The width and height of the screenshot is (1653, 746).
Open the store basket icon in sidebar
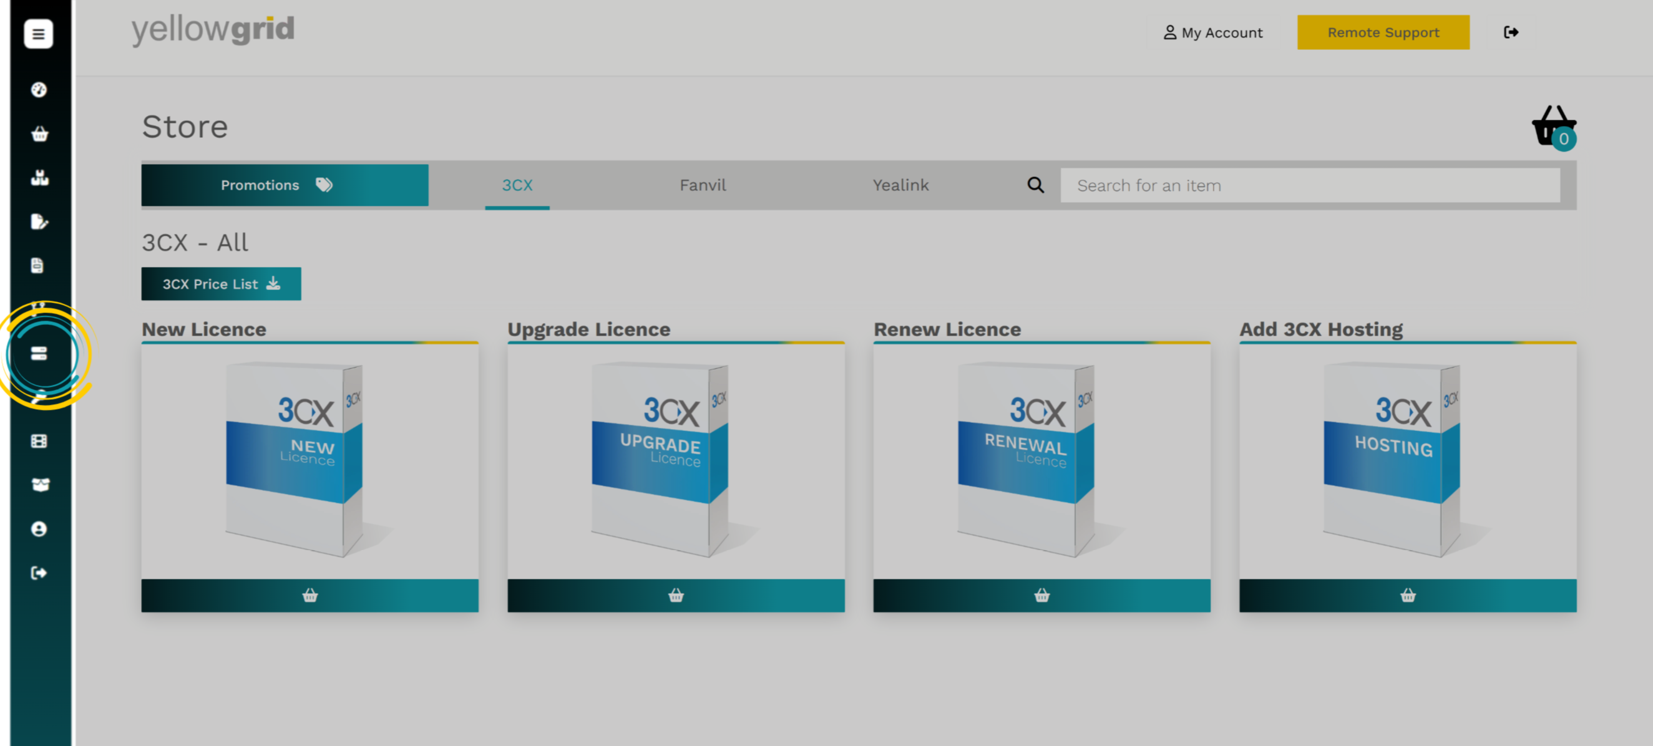click(40, 133)
